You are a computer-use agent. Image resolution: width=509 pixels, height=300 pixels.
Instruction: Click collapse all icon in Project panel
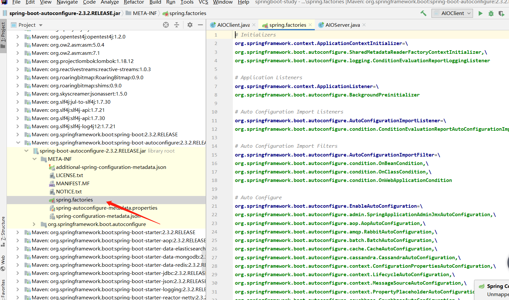[176, 25]
